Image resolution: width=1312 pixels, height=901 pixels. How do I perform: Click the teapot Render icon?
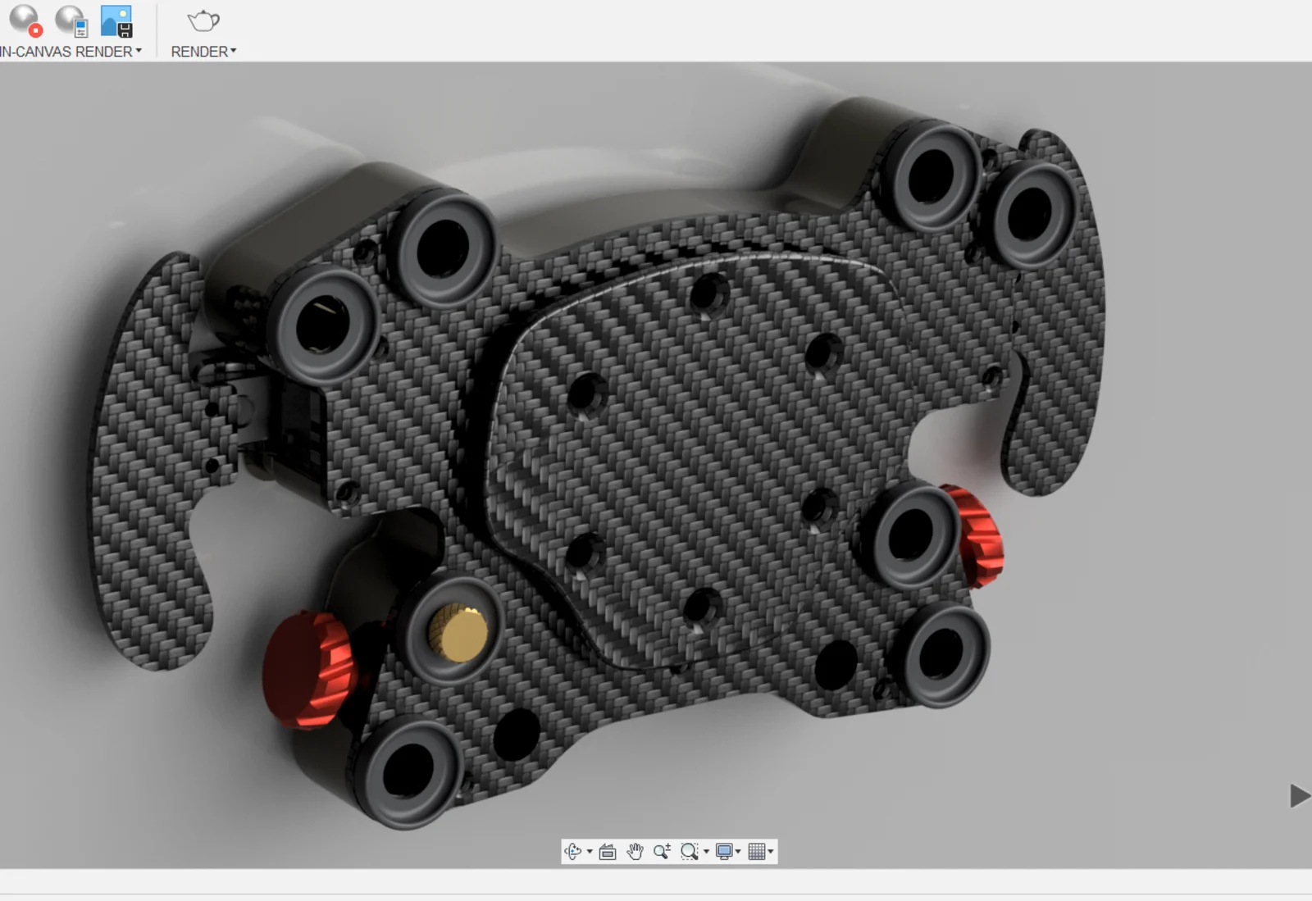pyautogui.click(x=203, y=20)
